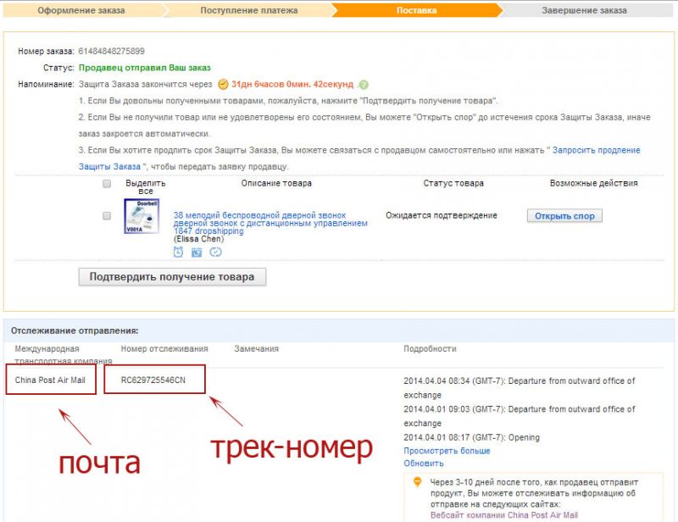678x522 pixels.
Task: Open "Запросить продление Защиты Заказа" link
Action: [596, 150]
